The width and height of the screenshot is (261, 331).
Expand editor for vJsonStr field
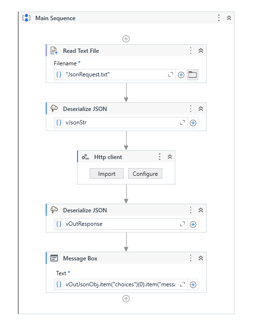tap(182, 123)
